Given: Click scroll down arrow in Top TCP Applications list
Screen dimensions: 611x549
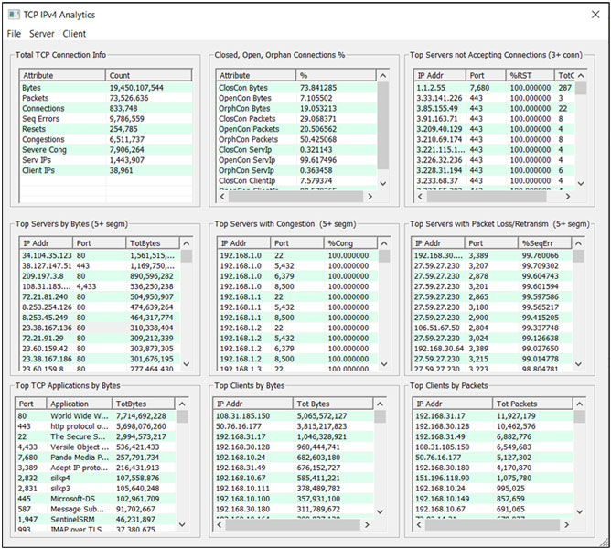Looking at the screenshot, I should point(182,524).
